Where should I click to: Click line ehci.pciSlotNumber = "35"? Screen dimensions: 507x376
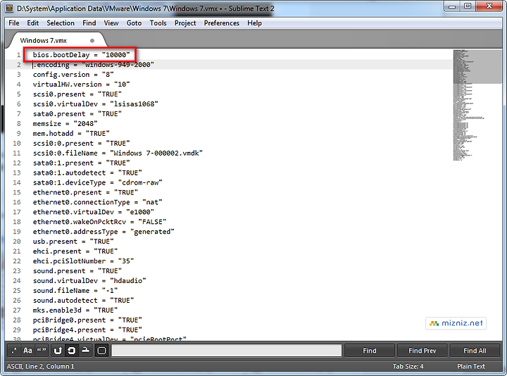(x=83, y=261)
